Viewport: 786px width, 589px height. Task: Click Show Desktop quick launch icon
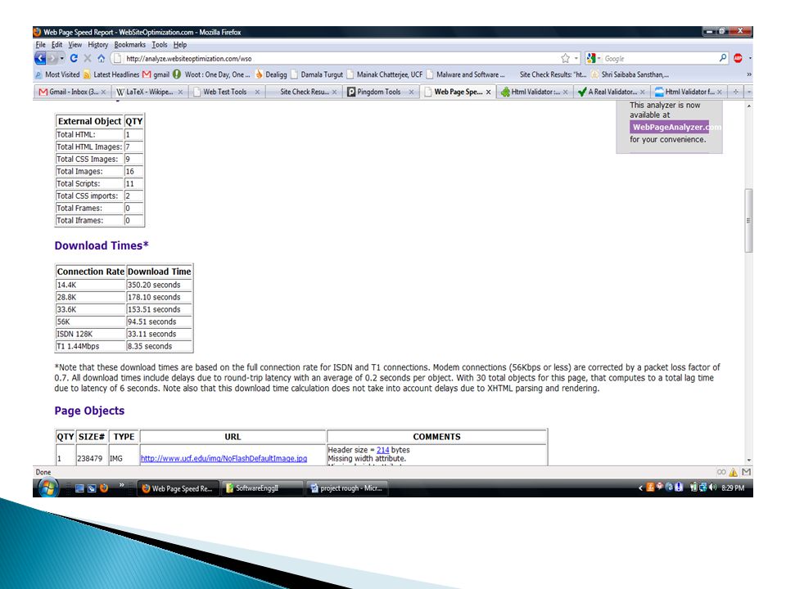pos(79,488)
